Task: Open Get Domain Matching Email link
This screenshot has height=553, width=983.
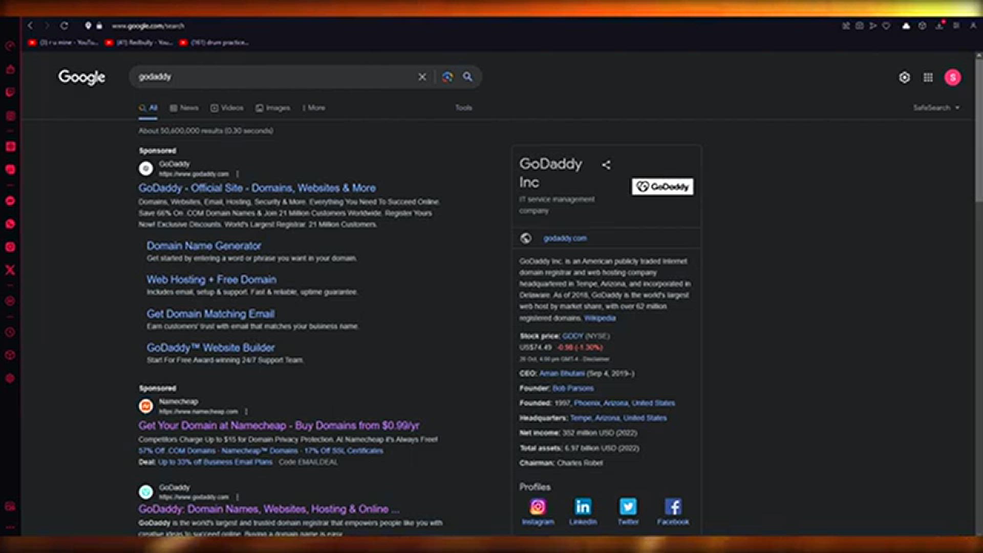Action: coord(210,314)
